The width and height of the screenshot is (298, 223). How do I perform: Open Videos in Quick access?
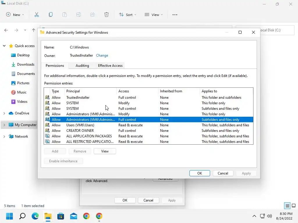point(19,102)
